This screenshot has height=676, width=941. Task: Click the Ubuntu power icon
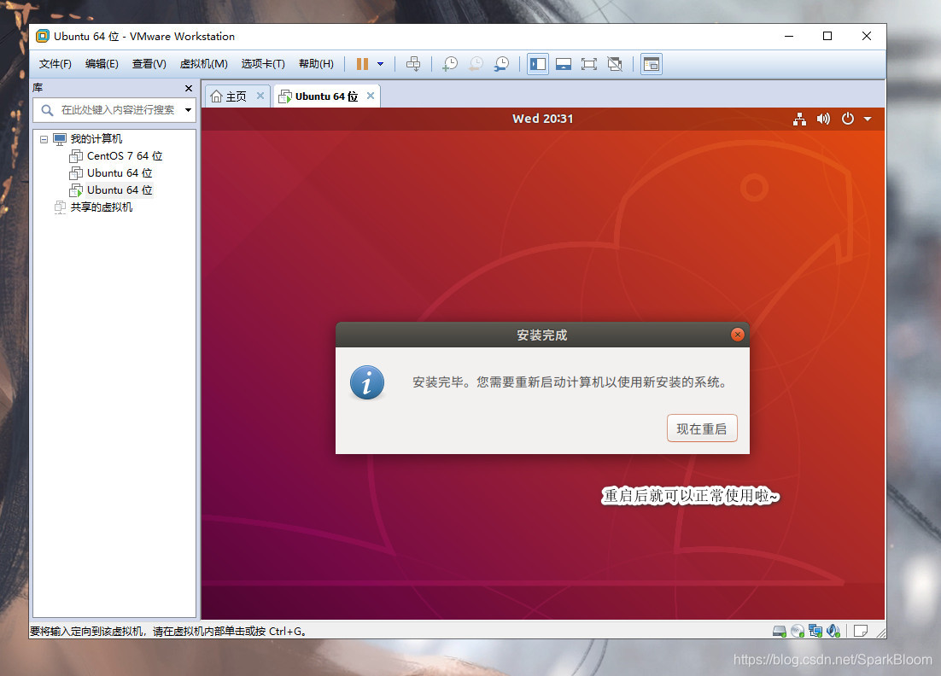[x=847, y=119]
